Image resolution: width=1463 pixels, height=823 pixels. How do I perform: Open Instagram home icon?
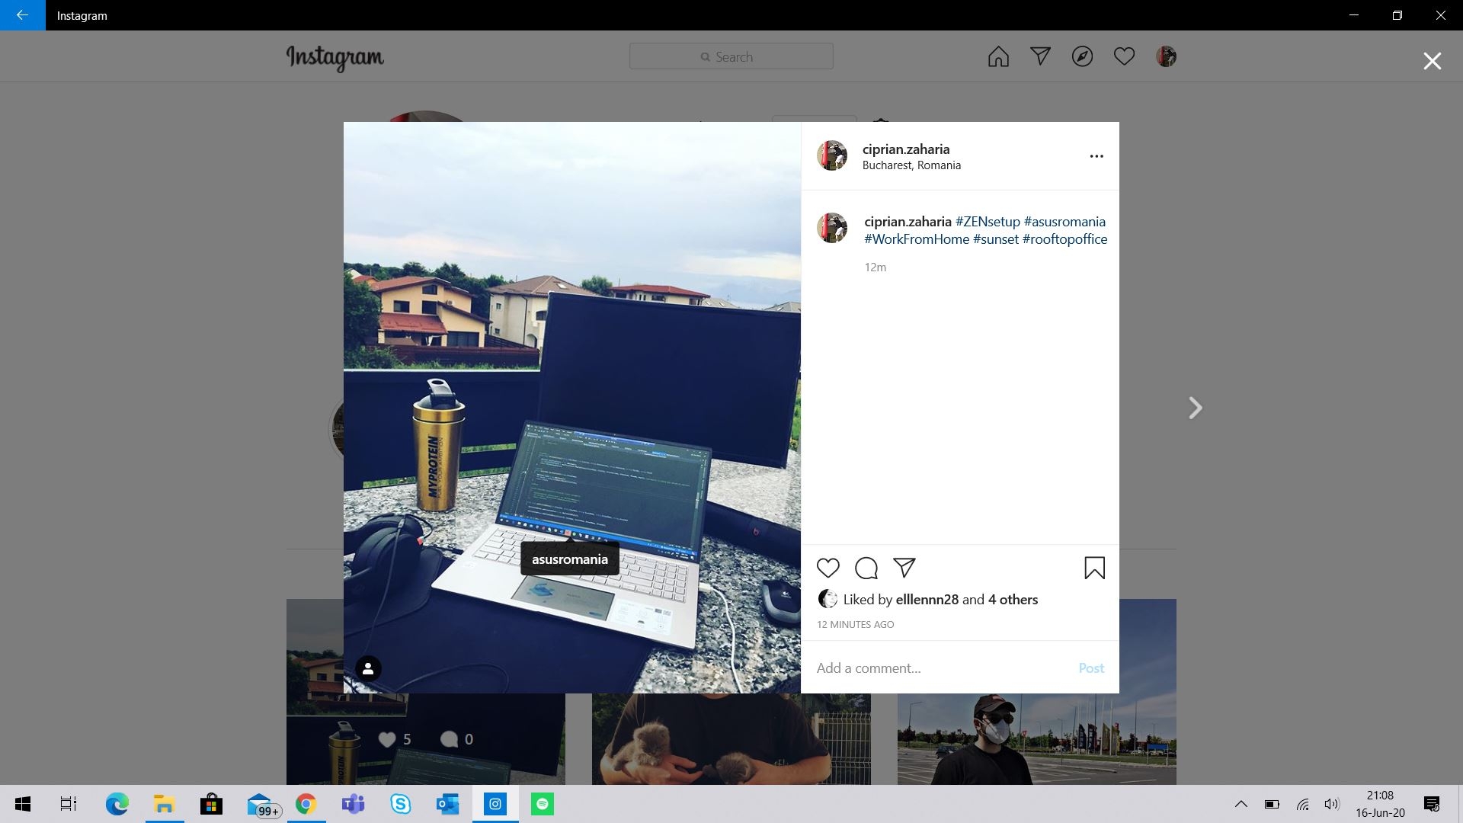(998, 57)
